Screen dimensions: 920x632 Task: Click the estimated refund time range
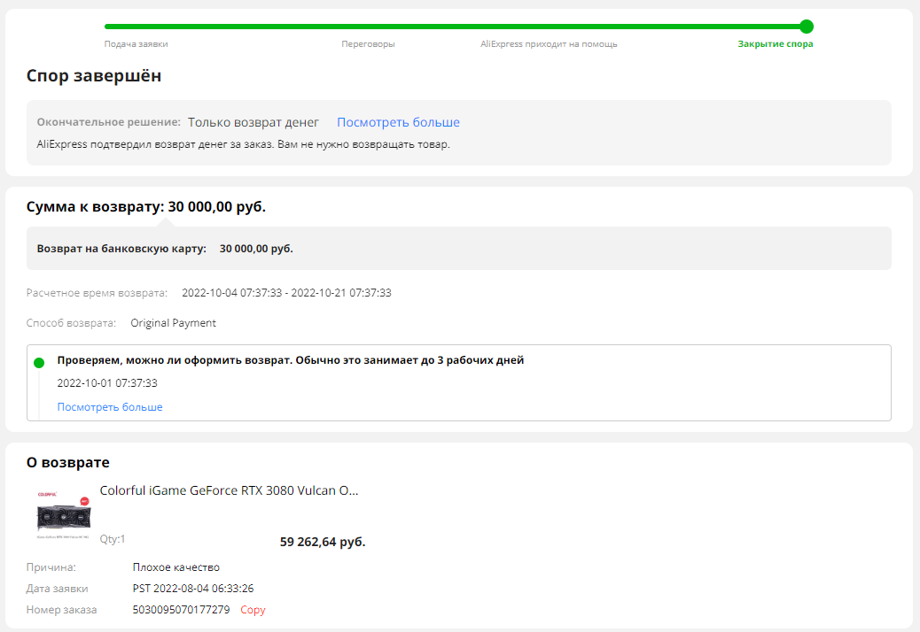click(x=289, y=291)
